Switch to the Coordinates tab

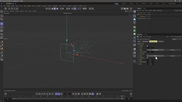click(145, 41)
